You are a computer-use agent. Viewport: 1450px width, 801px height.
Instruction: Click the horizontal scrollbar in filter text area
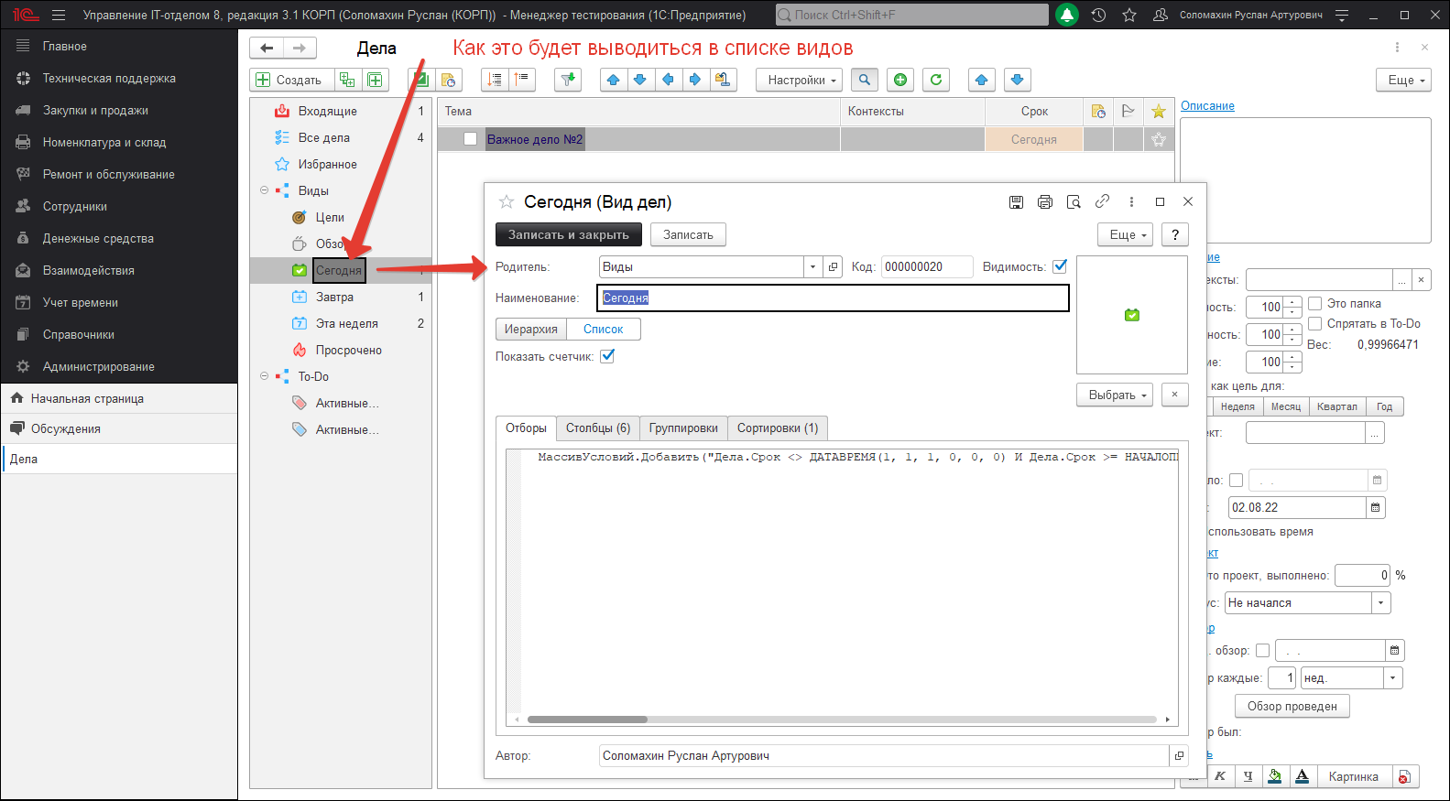coord(587,720)
